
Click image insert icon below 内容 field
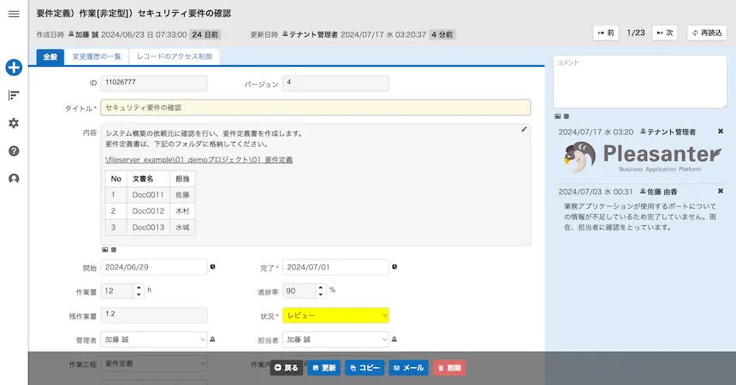pos(105,250)
